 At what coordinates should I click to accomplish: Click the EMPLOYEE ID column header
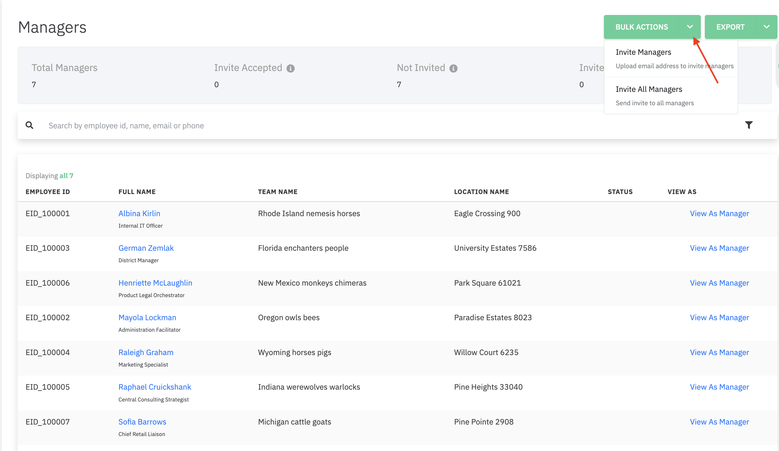(48, 192)
